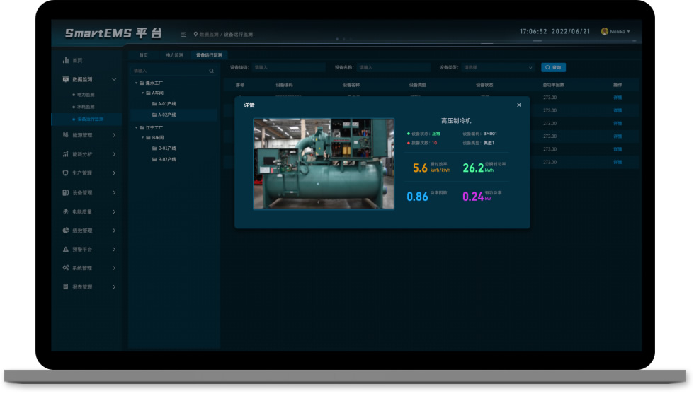Click the 首页 home chart icon in sidebar
This screenshot has height=396, width=694.
pyautogui.click(x=66, y=61)
